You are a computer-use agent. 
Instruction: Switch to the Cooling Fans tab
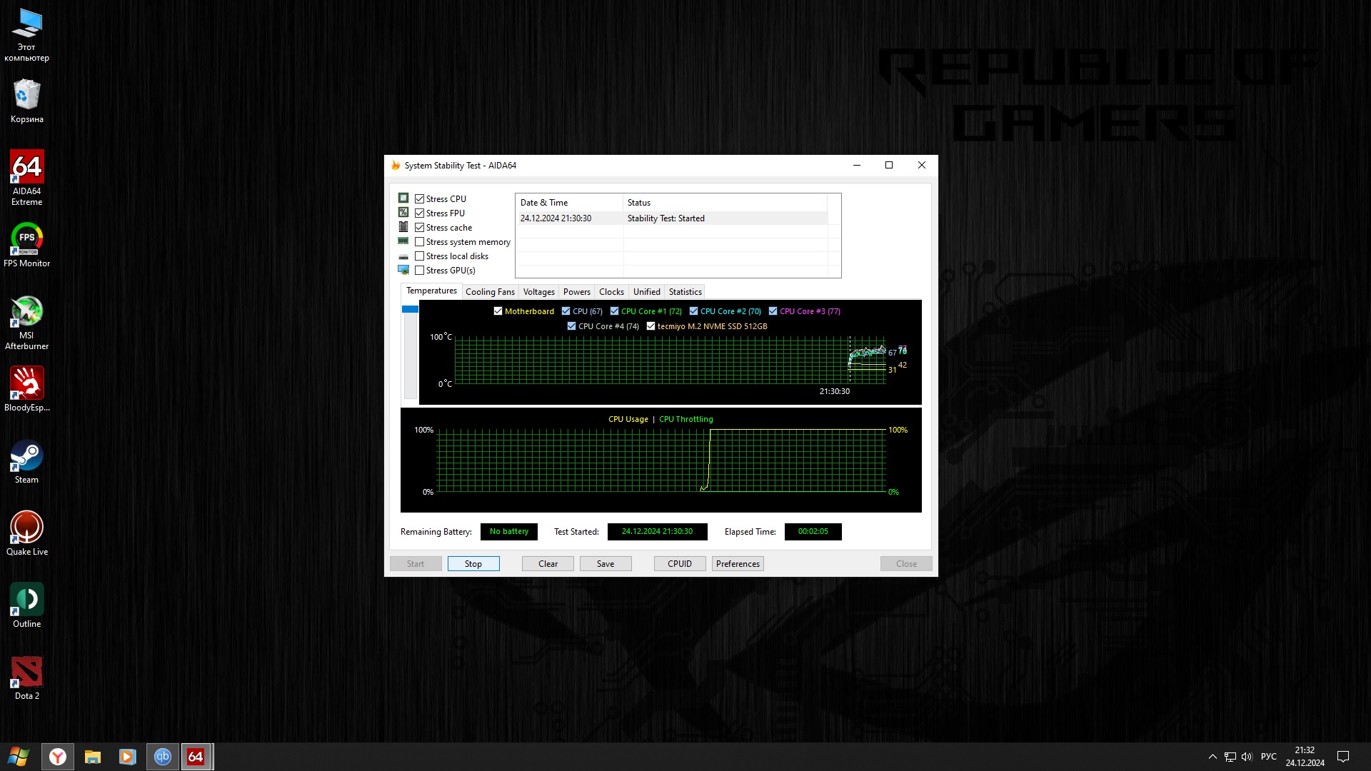click(490, 292)
